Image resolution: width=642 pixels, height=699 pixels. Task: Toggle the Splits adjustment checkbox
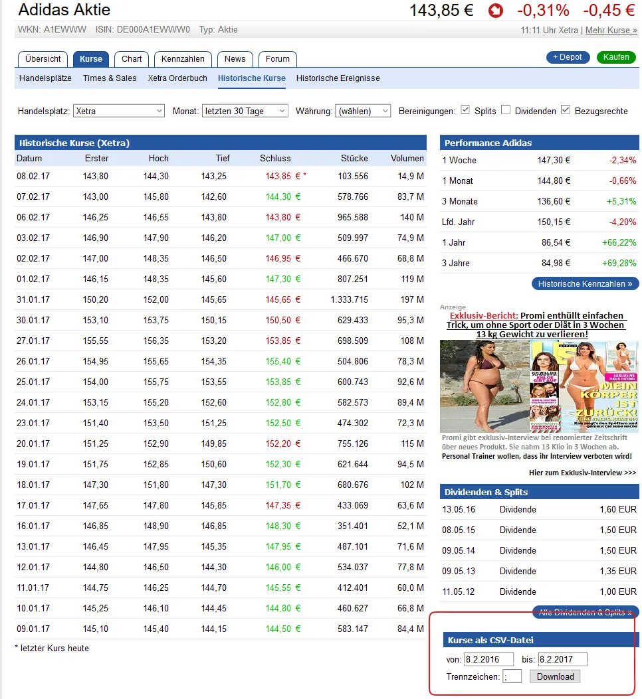pos(465,110)
